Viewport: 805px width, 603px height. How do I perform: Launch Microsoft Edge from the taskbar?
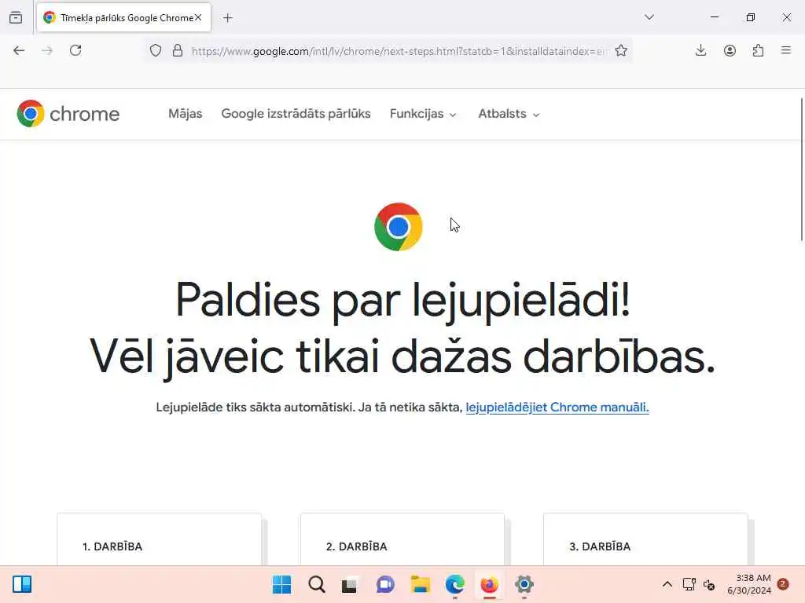click(455, 584)
